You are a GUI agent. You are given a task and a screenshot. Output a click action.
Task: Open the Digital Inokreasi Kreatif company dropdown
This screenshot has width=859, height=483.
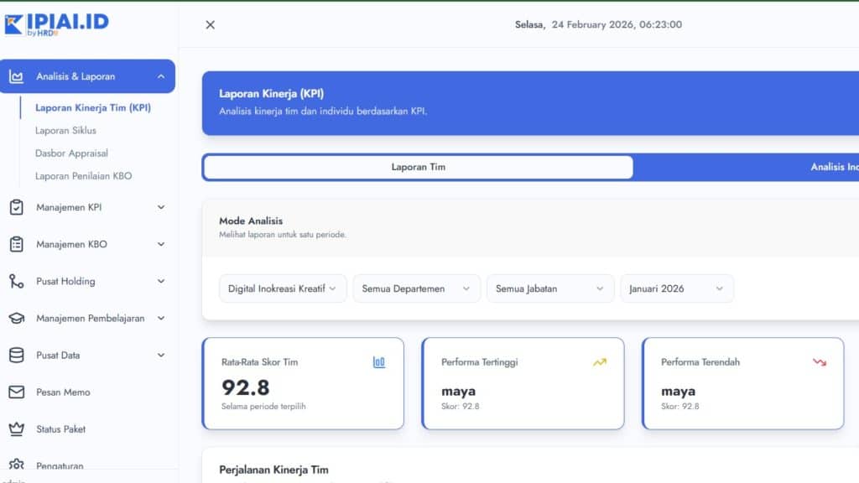click(x=282, y=288)
